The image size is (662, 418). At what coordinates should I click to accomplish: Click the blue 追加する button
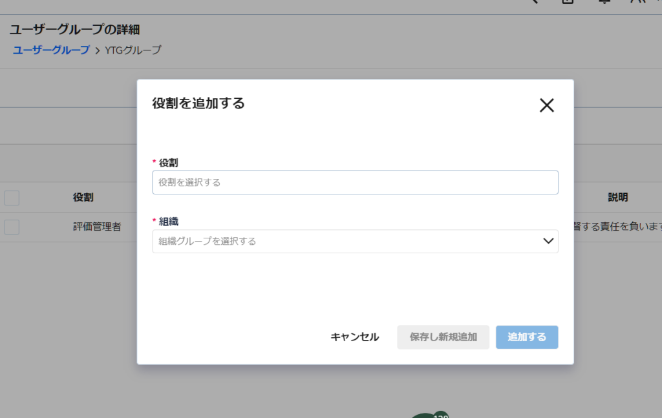tap(527, 337)
